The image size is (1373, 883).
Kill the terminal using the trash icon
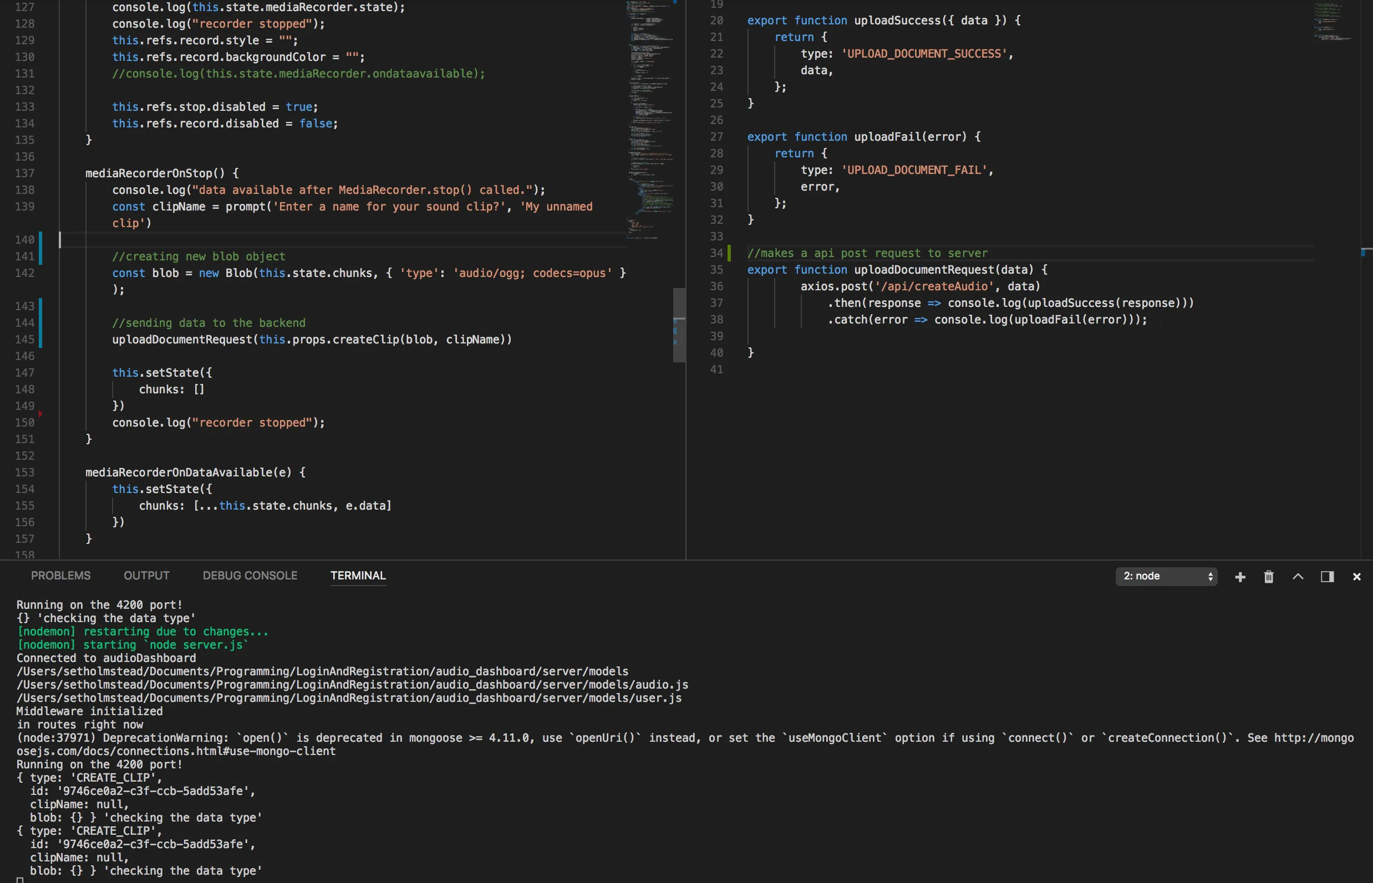1269,577
